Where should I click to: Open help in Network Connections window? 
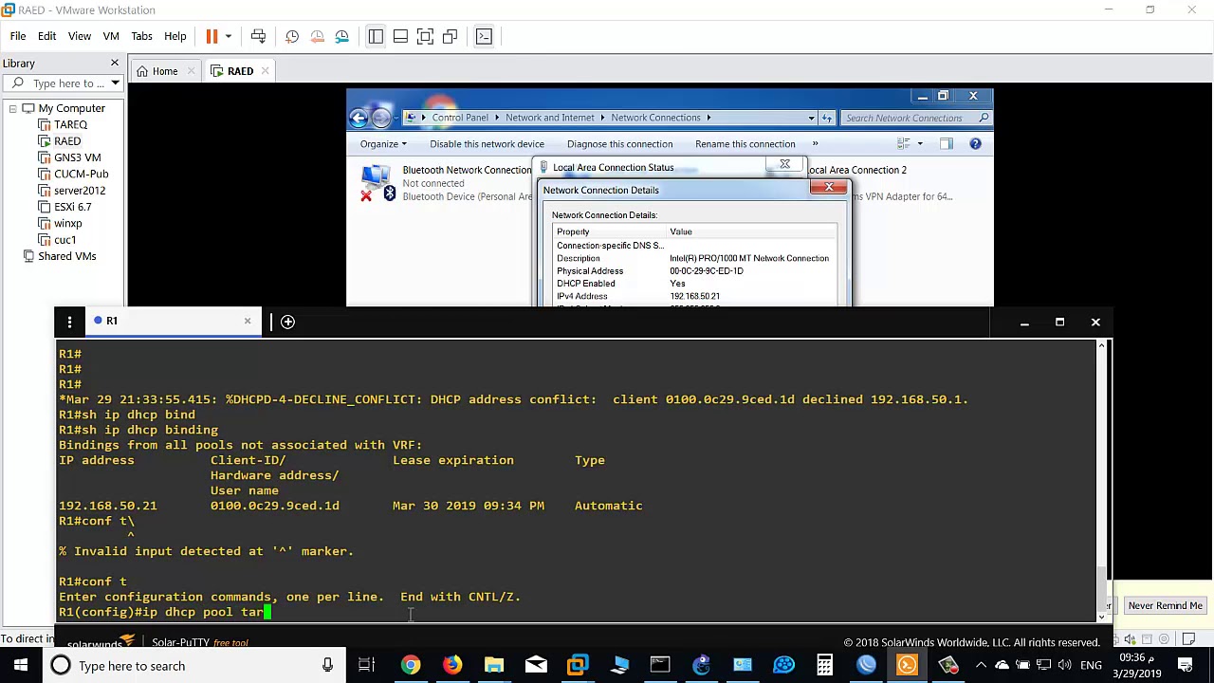coord(975,143)
